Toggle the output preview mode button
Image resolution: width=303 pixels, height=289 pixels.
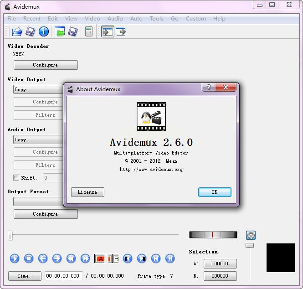coord(120,31)
